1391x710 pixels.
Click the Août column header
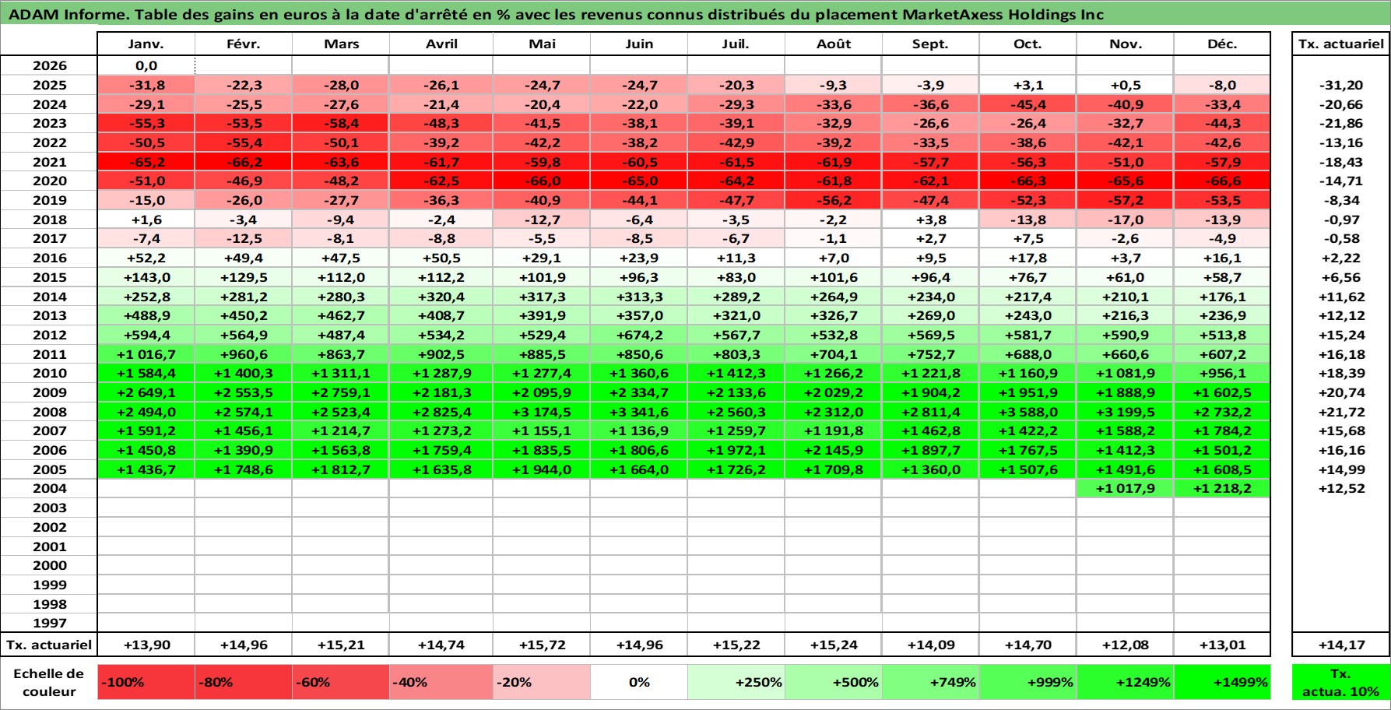834,44
